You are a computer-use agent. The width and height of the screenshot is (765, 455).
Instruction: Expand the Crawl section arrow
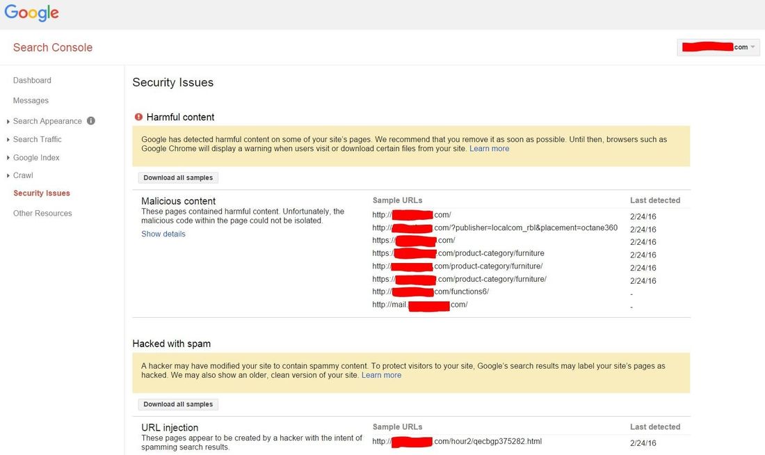(x=8, y=175)
